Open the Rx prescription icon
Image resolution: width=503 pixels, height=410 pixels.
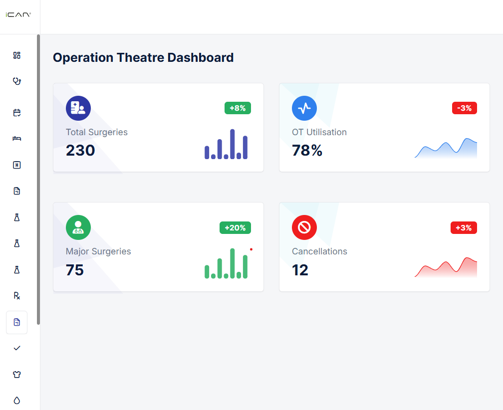pos(16,295)
